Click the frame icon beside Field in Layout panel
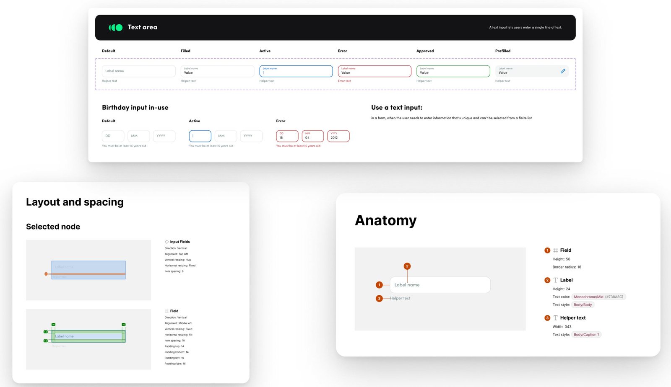 point(167,311)
